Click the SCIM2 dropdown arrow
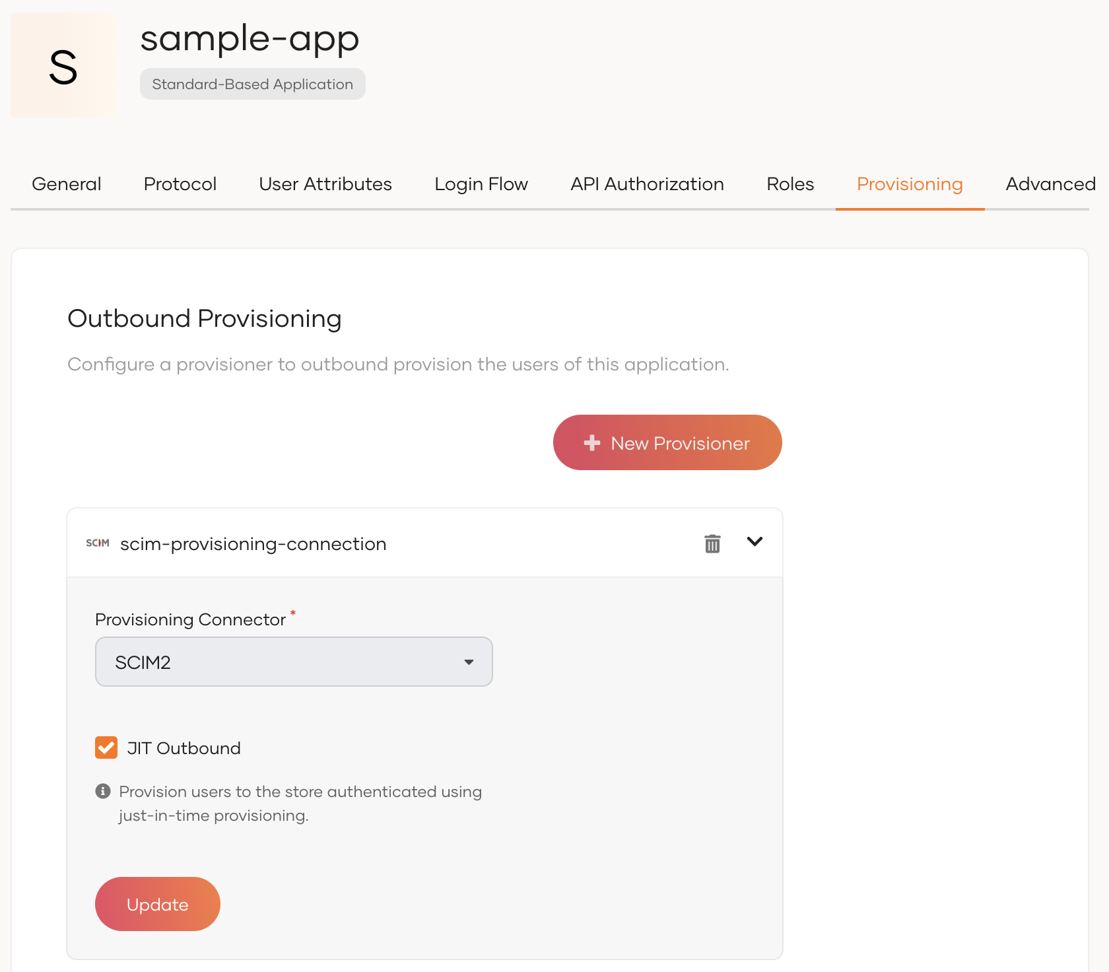 click(469, 662)
